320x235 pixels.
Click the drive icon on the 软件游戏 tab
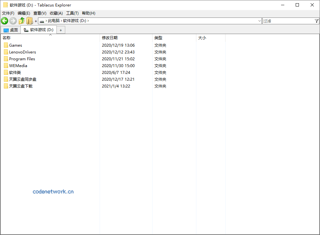click(x=26, y=29)
